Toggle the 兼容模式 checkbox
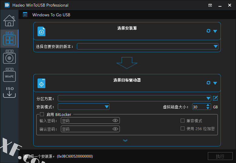 point(182,121)
